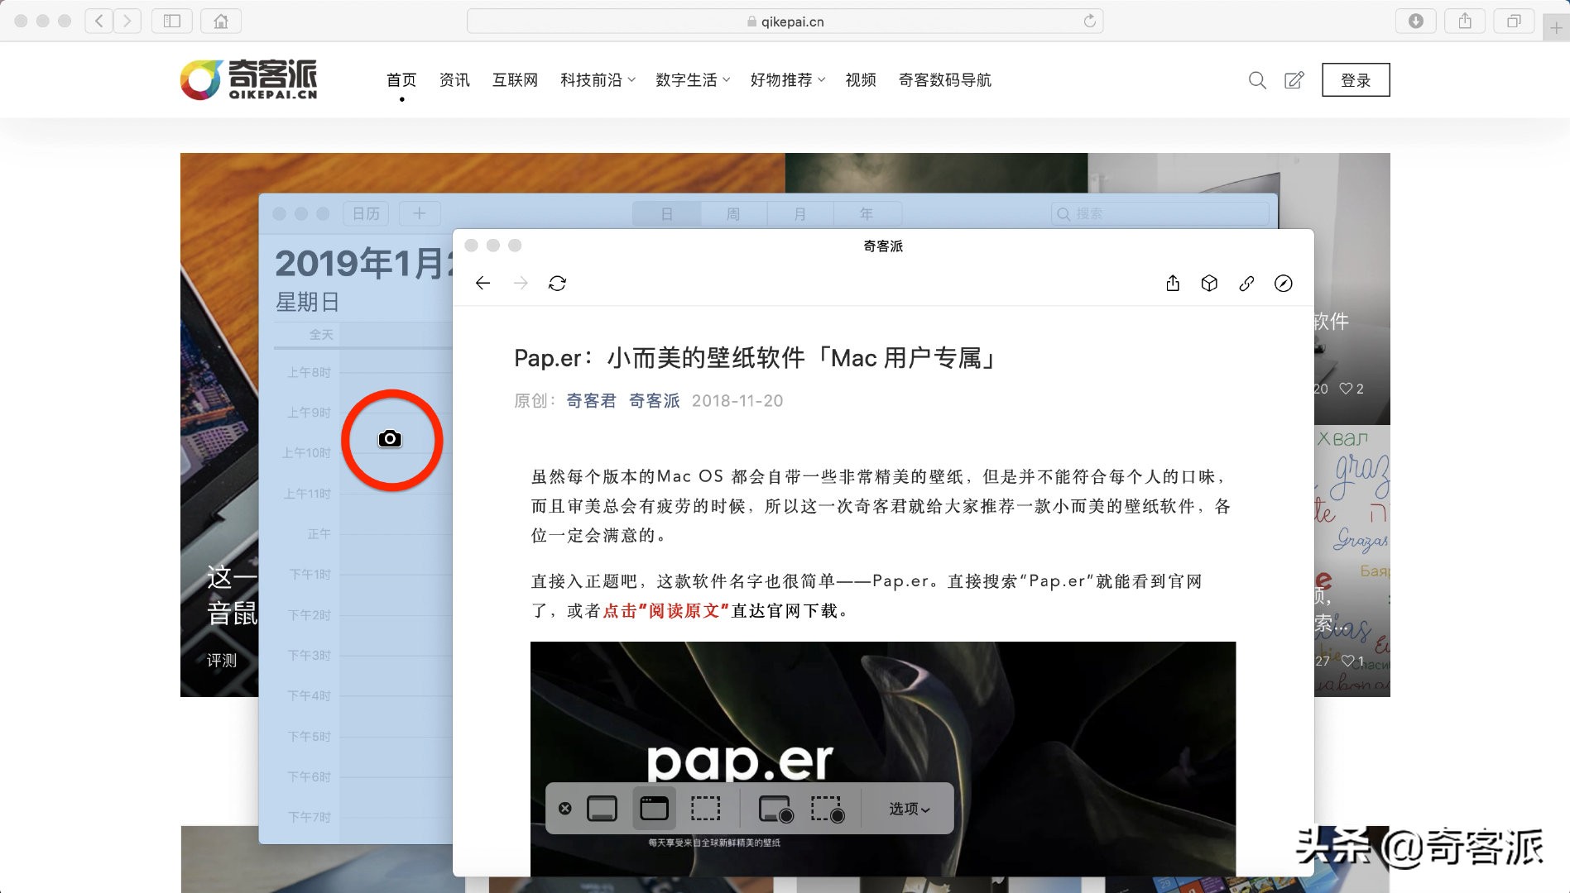The width and height of the screenshot is (1570, 893).
Task: Select the record entire screen icon
Action: (775, 809)
